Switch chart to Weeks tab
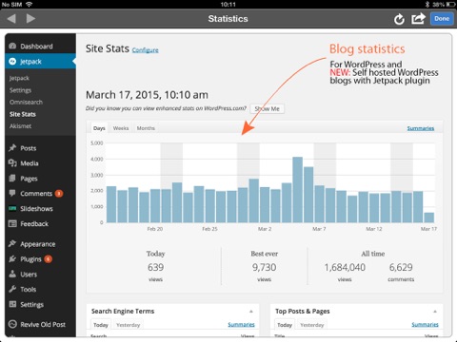457x342 pixels. point(121,128)
